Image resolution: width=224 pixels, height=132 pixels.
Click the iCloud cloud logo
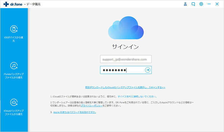[x=126, y=28]
